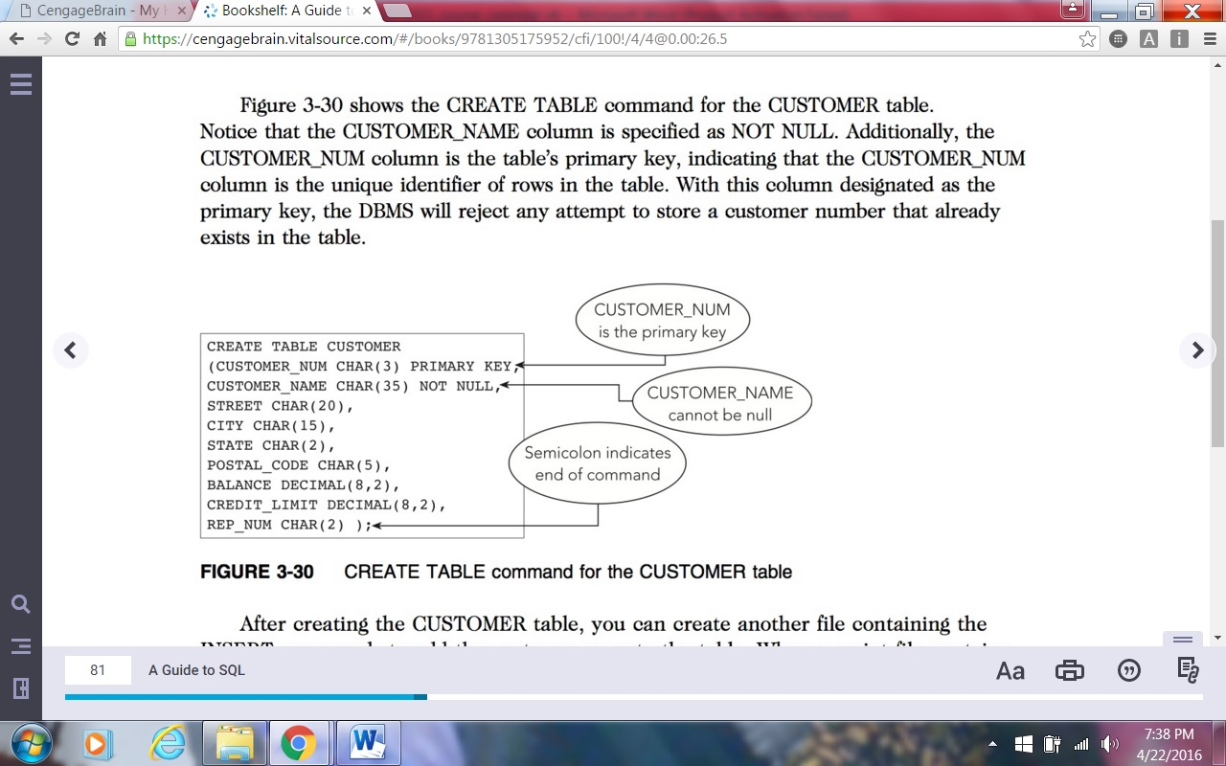Image resolution: width=1226 pixels, height=766 pixels.
Task: Click the print icon in reader toolbar
Action: (1070, 670)
